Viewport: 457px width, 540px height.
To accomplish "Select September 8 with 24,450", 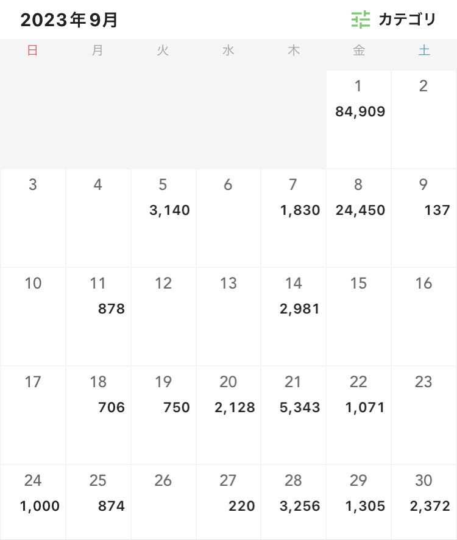I will pyautogui.click(x=358, y=218).
